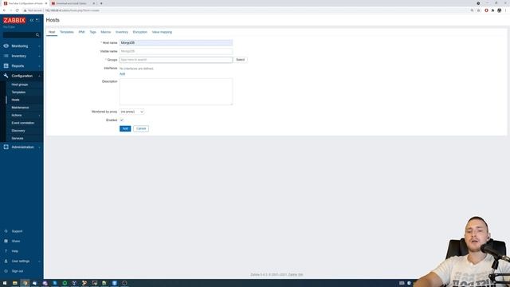Screen dimensions: 510x287
Task: Open the Monitored by proxy dropdown
Action: (x=131, y=112)
